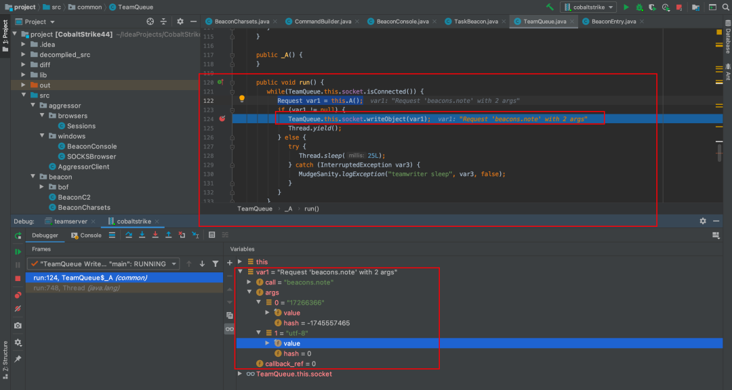Toggle Mute Breakpoints icon in debug strip
This screenshot has width=732, height=390.
point(18,309)
